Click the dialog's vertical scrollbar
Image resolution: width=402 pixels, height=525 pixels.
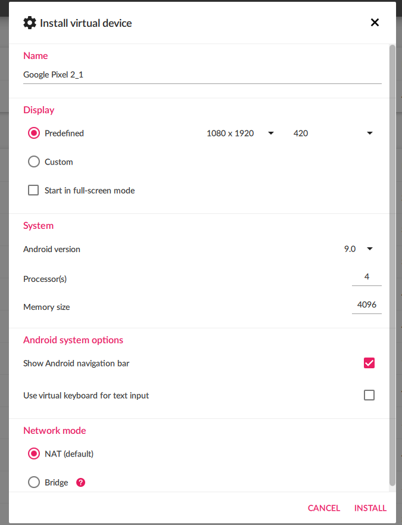click(392, 262)
